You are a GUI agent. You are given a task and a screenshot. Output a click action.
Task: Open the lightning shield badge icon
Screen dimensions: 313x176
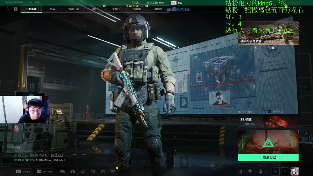[103, 171]
